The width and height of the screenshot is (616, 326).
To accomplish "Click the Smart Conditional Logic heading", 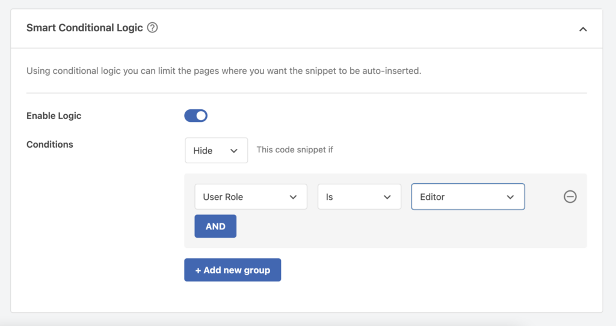I will tap(84, 28).
